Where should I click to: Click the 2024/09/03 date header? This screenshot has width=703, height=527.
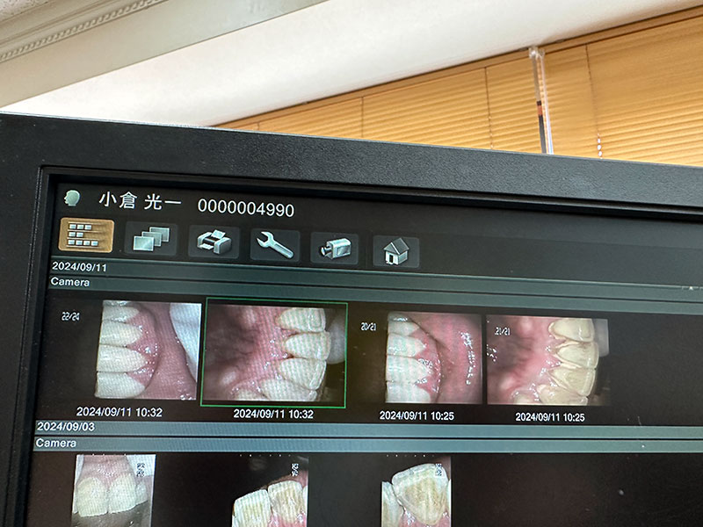tap(66, 426)
